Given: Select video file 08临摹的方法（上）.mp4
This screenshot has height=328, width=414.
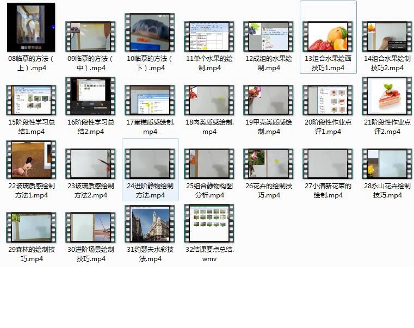Looking at the screenshot, I should click(x=31, y=27).
